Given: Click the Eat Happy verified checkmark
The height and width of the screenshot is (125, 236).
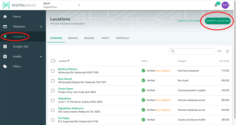Looking at the screenshot, I should (x=143, y=120).
